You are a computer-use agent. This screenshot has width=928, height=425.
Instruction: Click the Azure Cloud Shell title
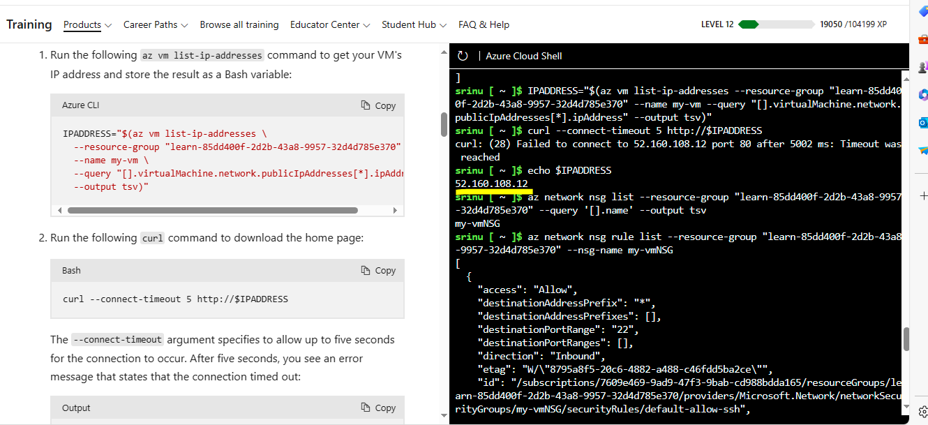coord(524,56)
